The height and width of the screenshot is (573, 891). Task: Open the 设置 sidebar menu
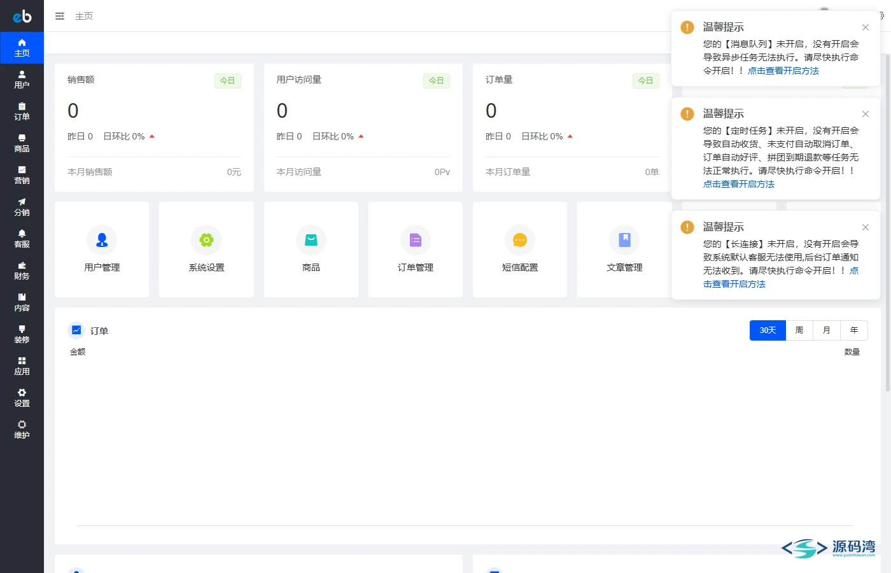[22, 398]
